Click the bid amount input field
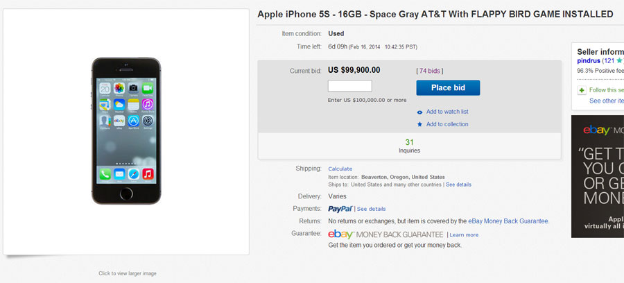 [349, 86]
